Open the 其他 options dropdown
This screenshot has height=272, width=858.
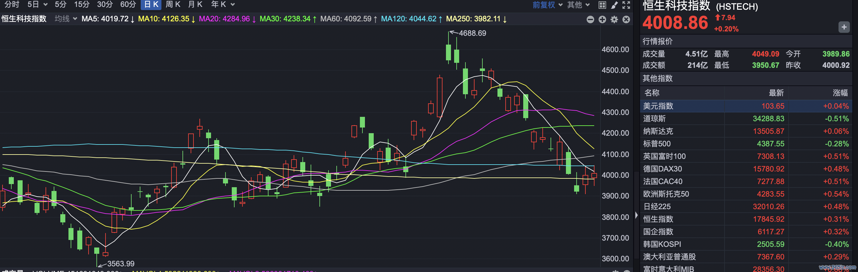point(578,5)
